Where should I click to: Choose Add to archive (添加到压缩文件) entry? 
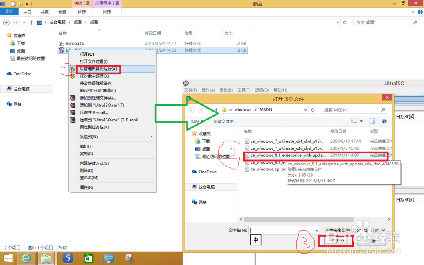(x=98, y=98)
